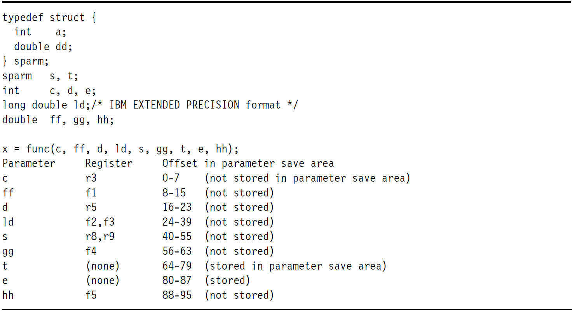Click the "int c, d, e;" declaration
The image size is (575, 312).
click(49, 91)
